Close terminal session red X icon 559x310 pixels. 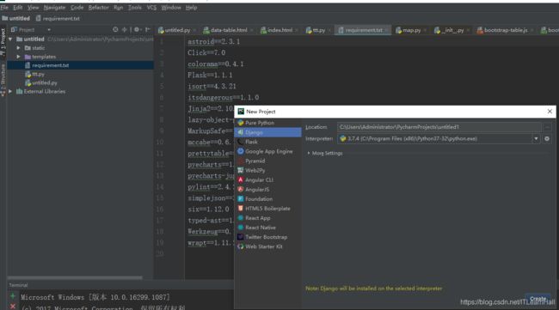point(13,307)
